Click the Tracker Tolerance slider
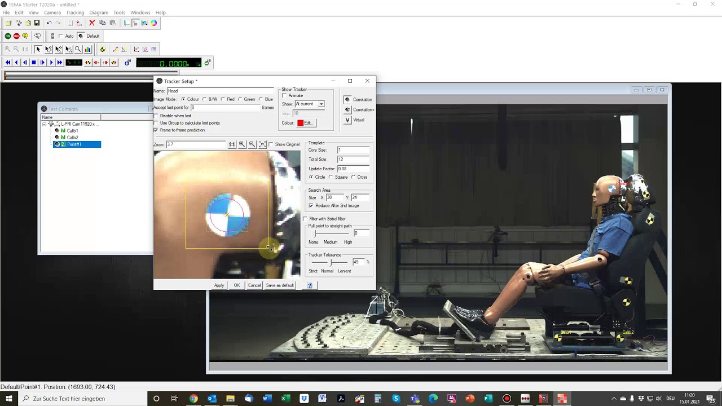The height and width of the screenshot is (406, 722). 329,262
